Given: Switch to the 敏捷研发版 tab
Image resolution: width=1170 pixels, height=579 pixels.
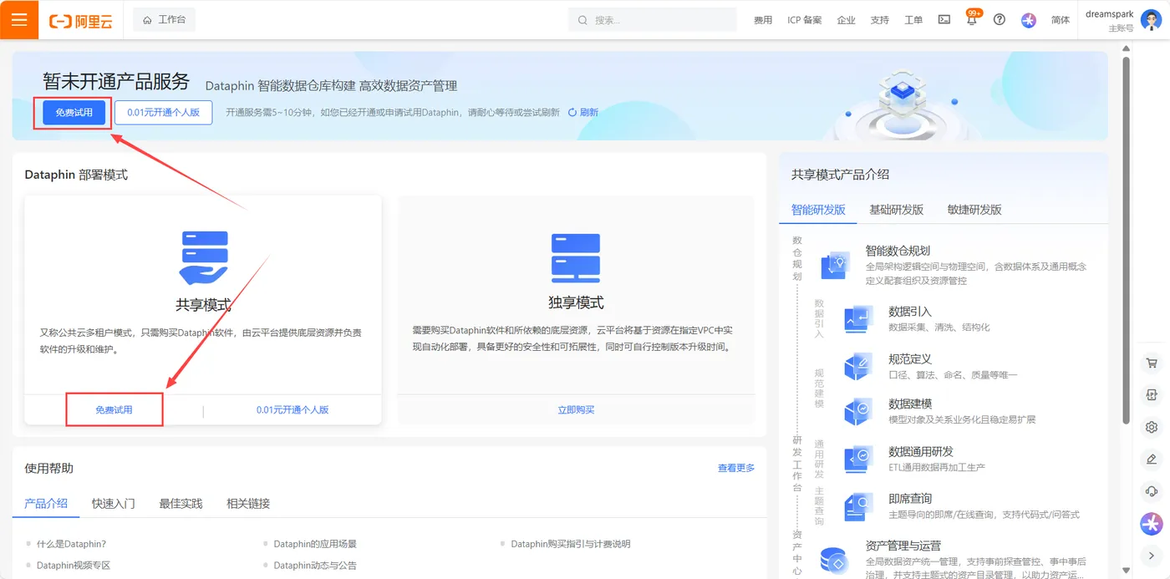Looking at the screenshot, I should point(974,210).
